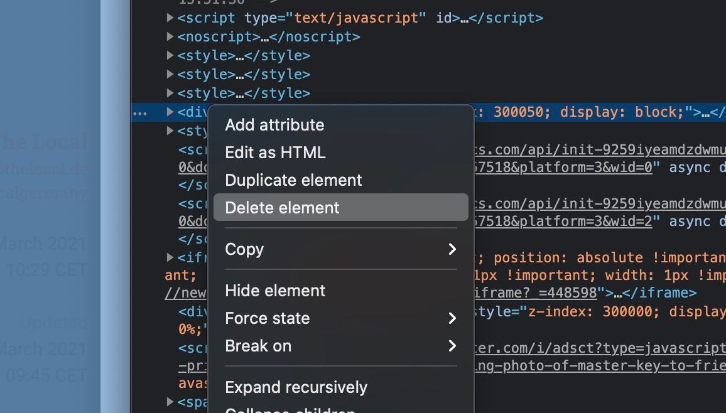Open the Copy submenu
Viewport: 726px width, 413px height.
pyautogui.click(x=341, y=249)
